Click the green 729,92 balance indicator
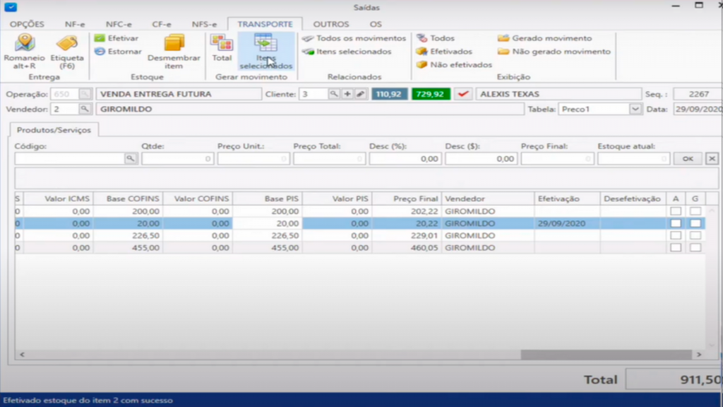Viewport: 723px width, 407px height. (430, 94)
